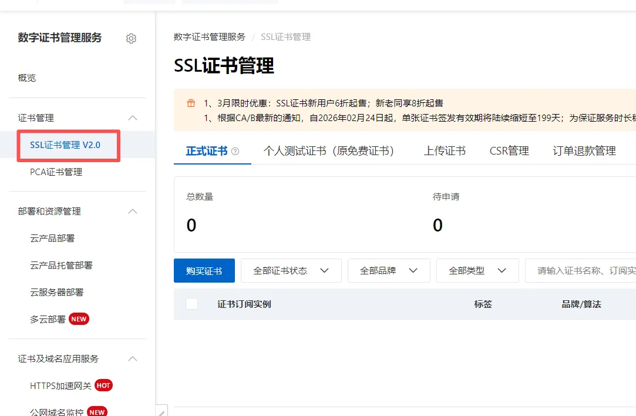Click the 数字证书管理服务 breadcrumb link
Viewport: 636px width, 416px height.
209,37
